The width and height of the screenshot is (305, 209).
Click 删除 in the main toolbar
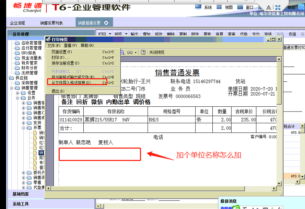click(x=171, y=34)
